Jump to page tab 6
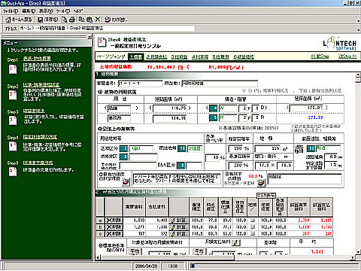 [244, 57]
